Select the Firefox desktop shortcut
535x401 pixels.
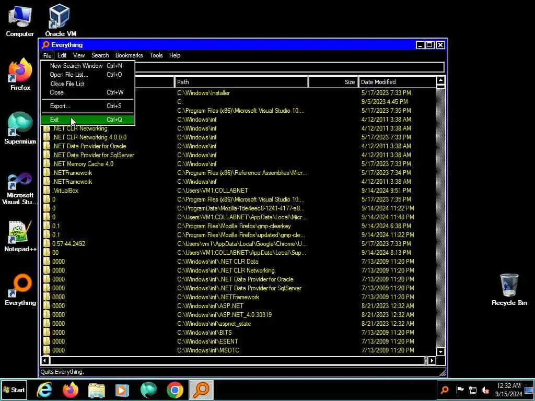pyautogui.click(x=20, y=74)
